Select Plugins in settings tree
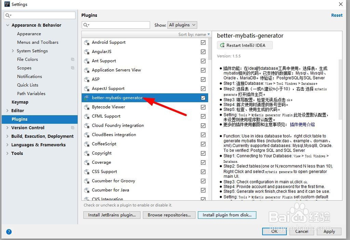This screenshot has width=350, height=240. click(x=40, y=119)
